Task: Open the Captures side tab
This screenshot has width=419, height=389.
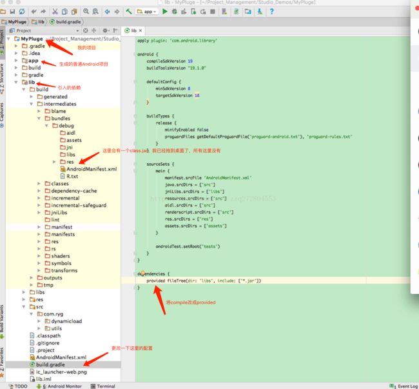Action: click(x=2, y=115)
